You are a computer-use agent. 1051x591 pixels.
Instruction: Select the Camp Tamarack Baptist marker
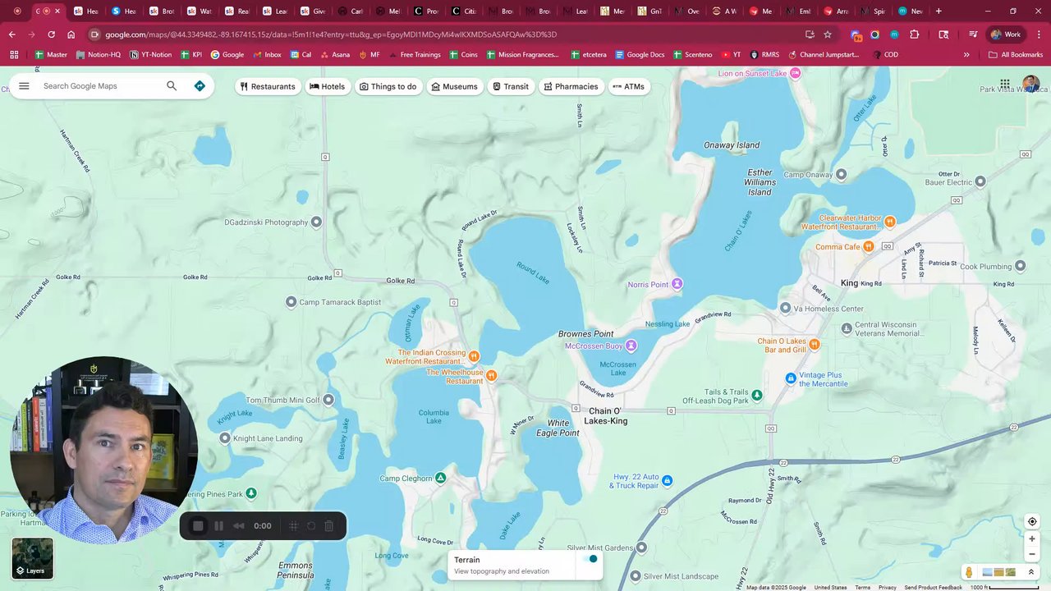point(291,302)
